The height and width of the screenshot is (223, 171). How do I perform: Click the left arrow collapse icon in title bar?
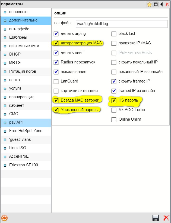pos(161,4)
